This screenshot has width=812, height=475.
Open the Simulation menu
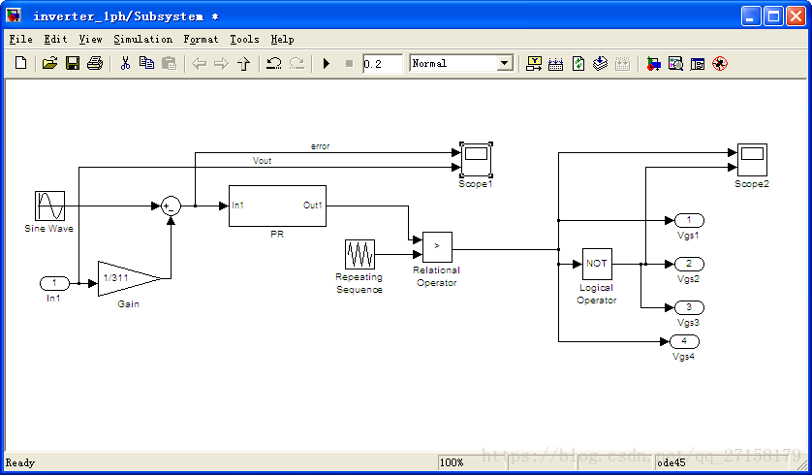(x=143, y=40)
